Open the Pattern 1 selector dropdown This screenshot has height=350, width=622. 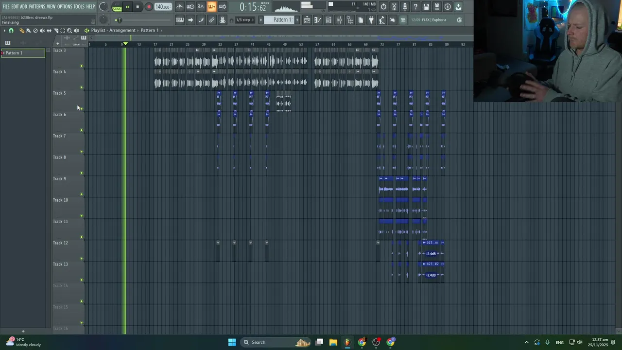(x=281, y=20)
